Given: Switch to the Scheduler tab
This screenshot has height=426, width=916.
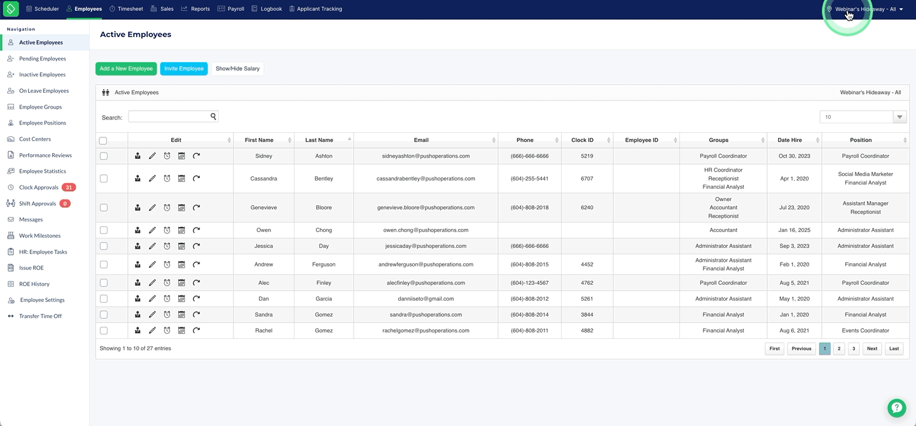Looking at the screenshot, I should click(43, 9).
